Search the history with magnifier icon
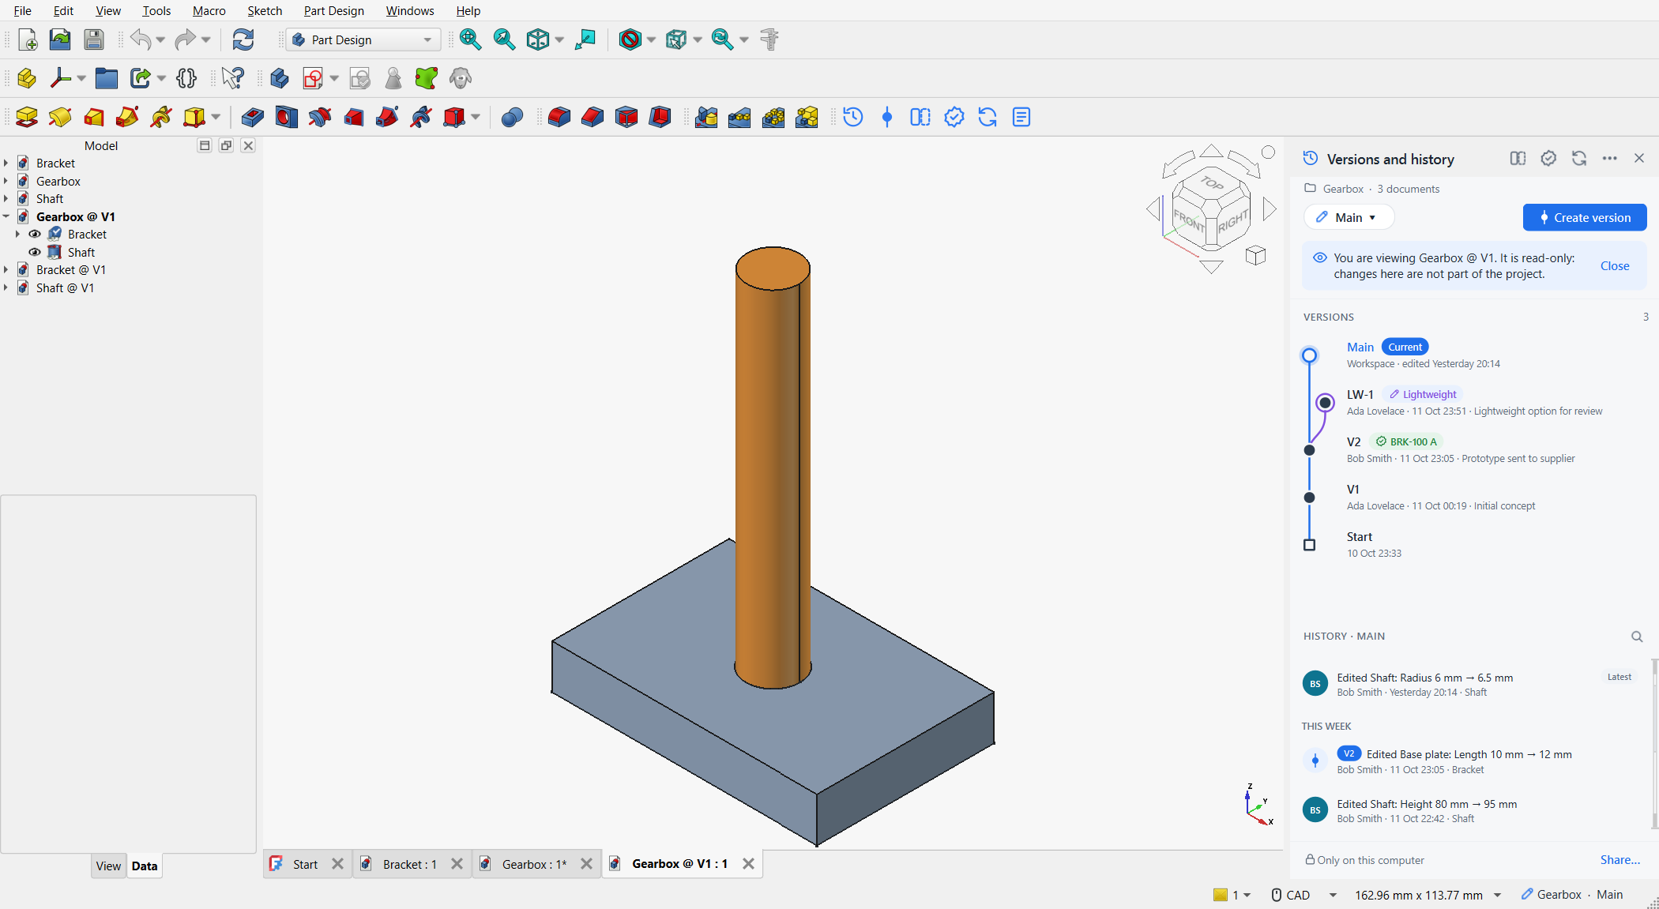The width and height of the screenshot is (1659, 909). click(1637, 637)
